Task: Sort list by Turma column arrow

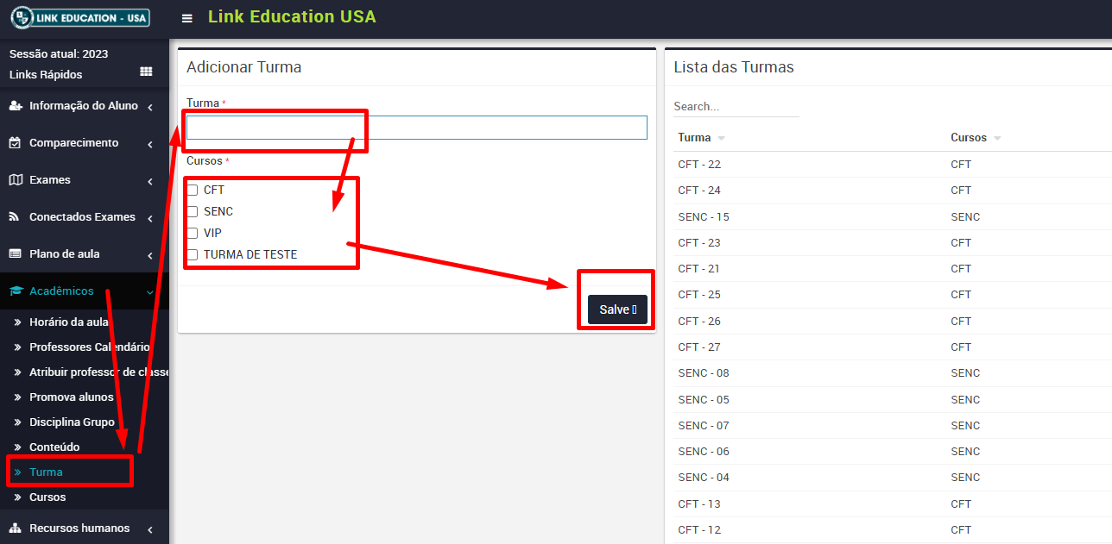Action: coord(721,139)
